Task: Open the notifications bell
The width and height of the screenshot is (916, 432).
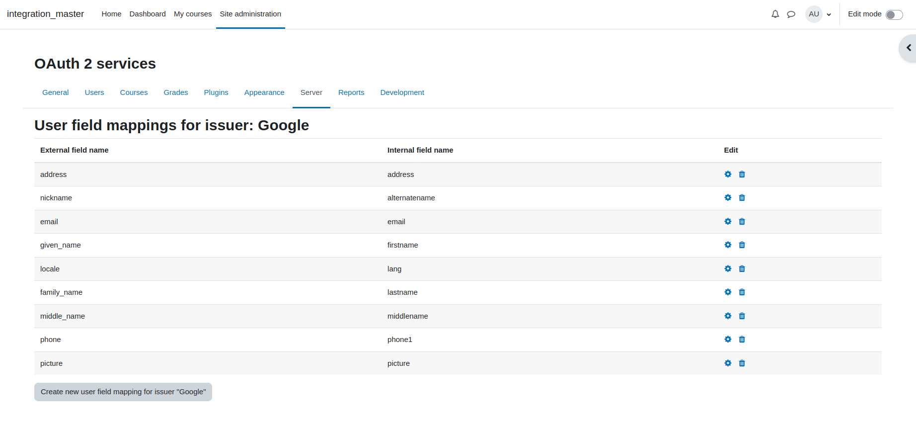Action: tap(775, 14)
